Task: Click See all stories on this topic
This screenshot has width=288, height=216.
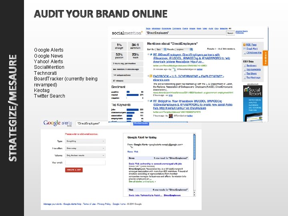Action: 142,182
